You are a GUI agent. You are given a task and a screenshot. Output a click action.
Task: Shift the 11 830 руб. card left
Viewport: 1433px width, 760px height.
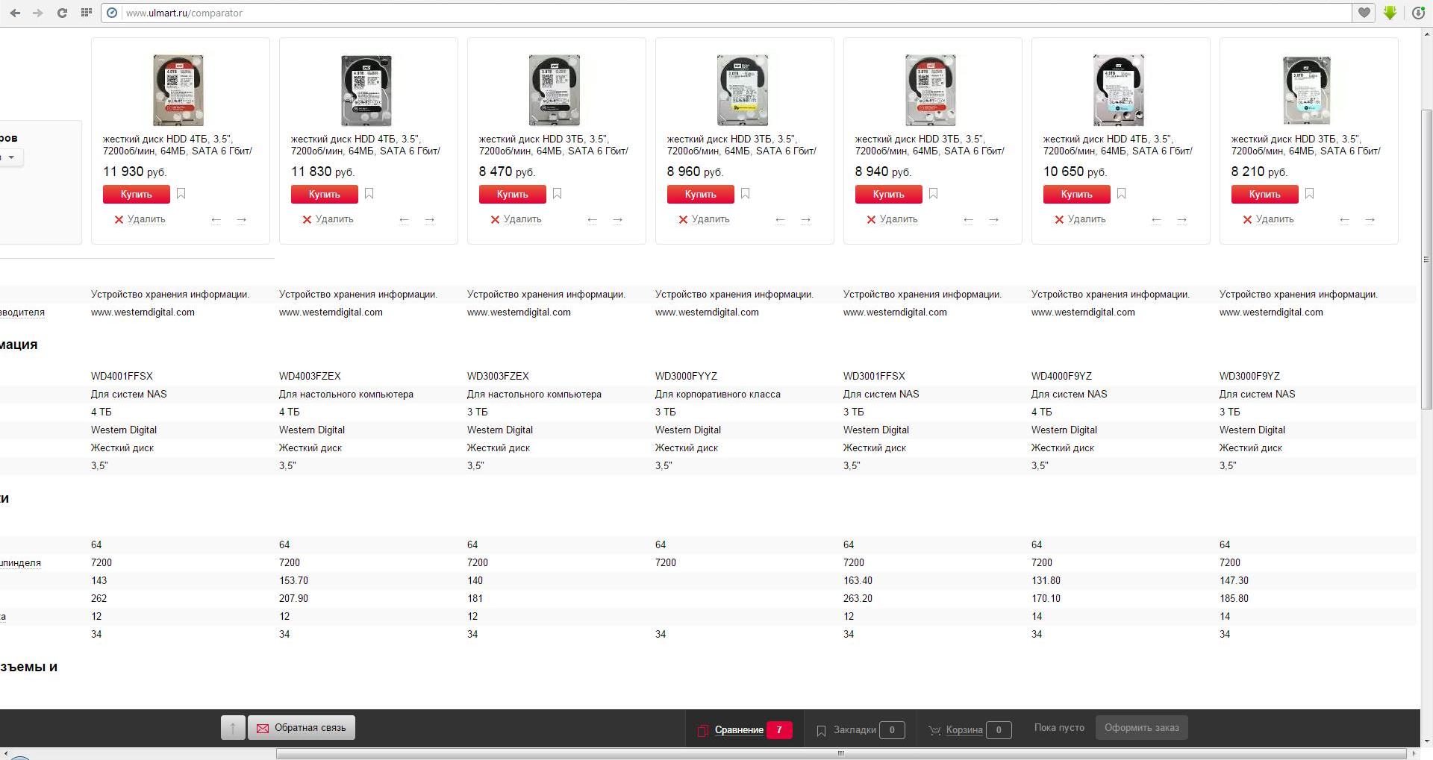(x=405, y=220)
